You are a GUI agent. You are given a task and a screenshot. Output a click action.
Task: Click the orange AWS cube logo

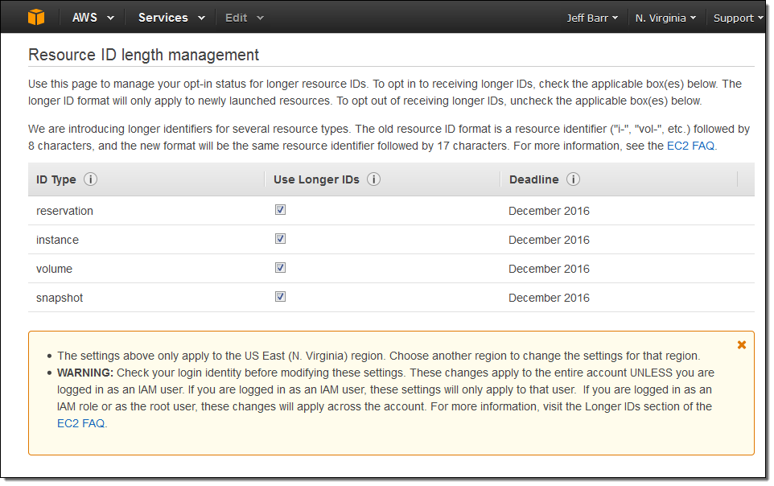tap(36, 17)
